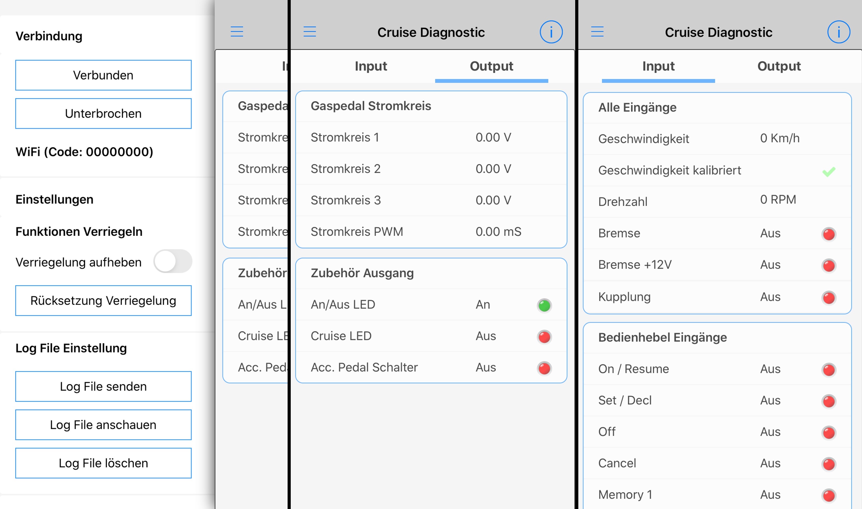
Task: Click the Stromkreis PWM value row
Action: (x=431, y=232)
